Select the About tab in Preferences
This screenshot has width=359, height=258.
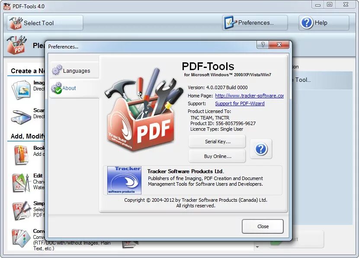click(x=74, y=88)
